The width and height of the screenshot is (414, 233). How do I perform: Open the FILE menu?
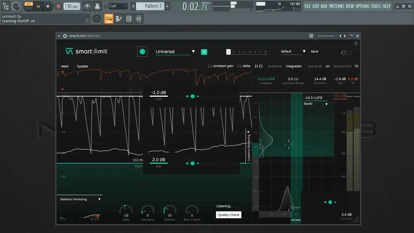pyautogui.click(x=307, y=6)
